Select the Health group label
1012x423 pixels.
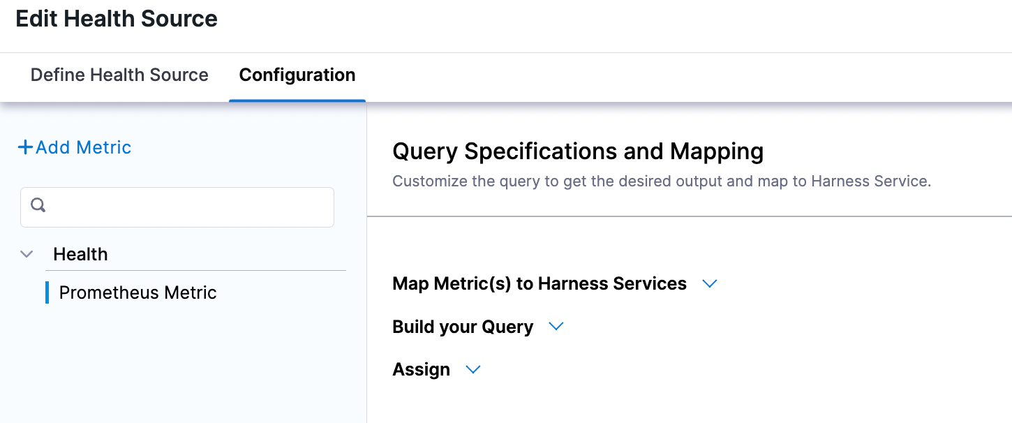point(80,254)
